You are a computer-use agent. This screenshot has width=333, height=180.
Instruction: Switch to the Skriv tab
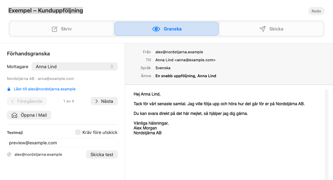[61, 29]
